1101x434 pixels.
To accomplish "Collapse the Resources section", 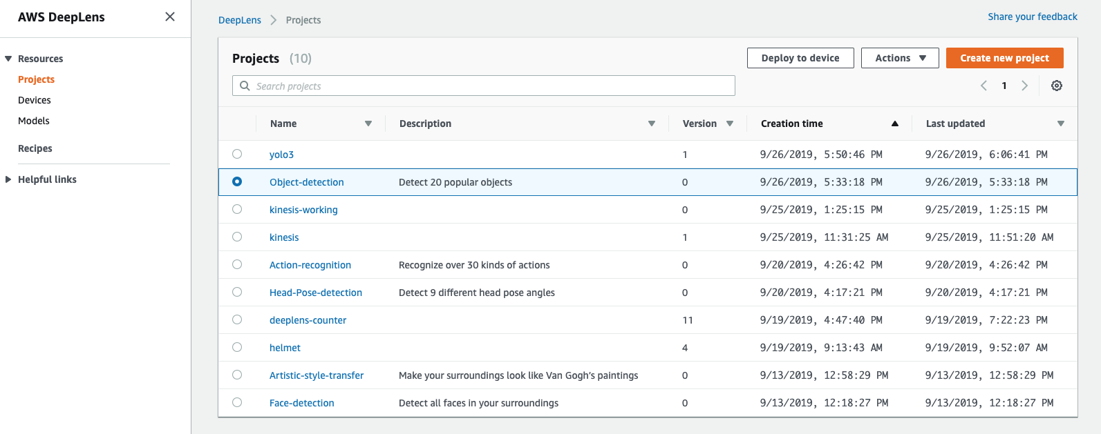I will (8, 59).
